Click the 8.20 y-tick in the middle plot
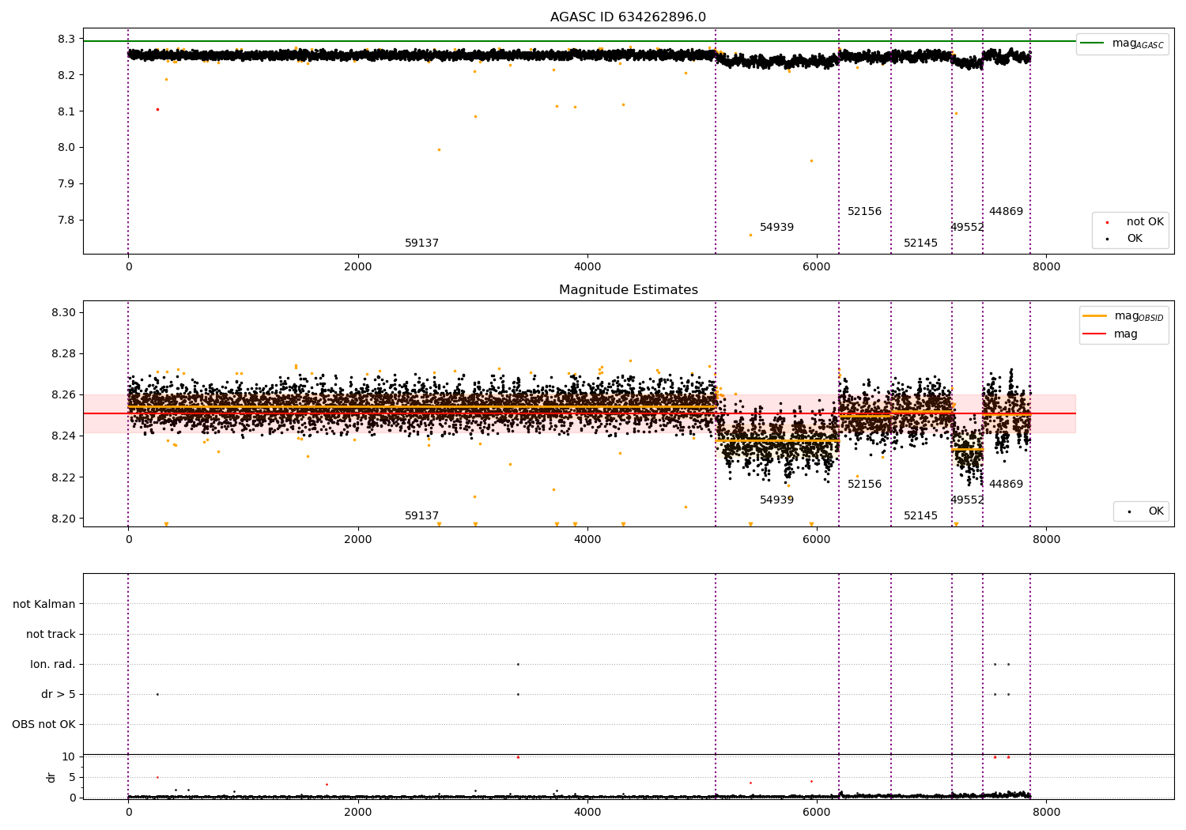The width and height of the screenshot is (1186, 830). [x=63, y=519]
